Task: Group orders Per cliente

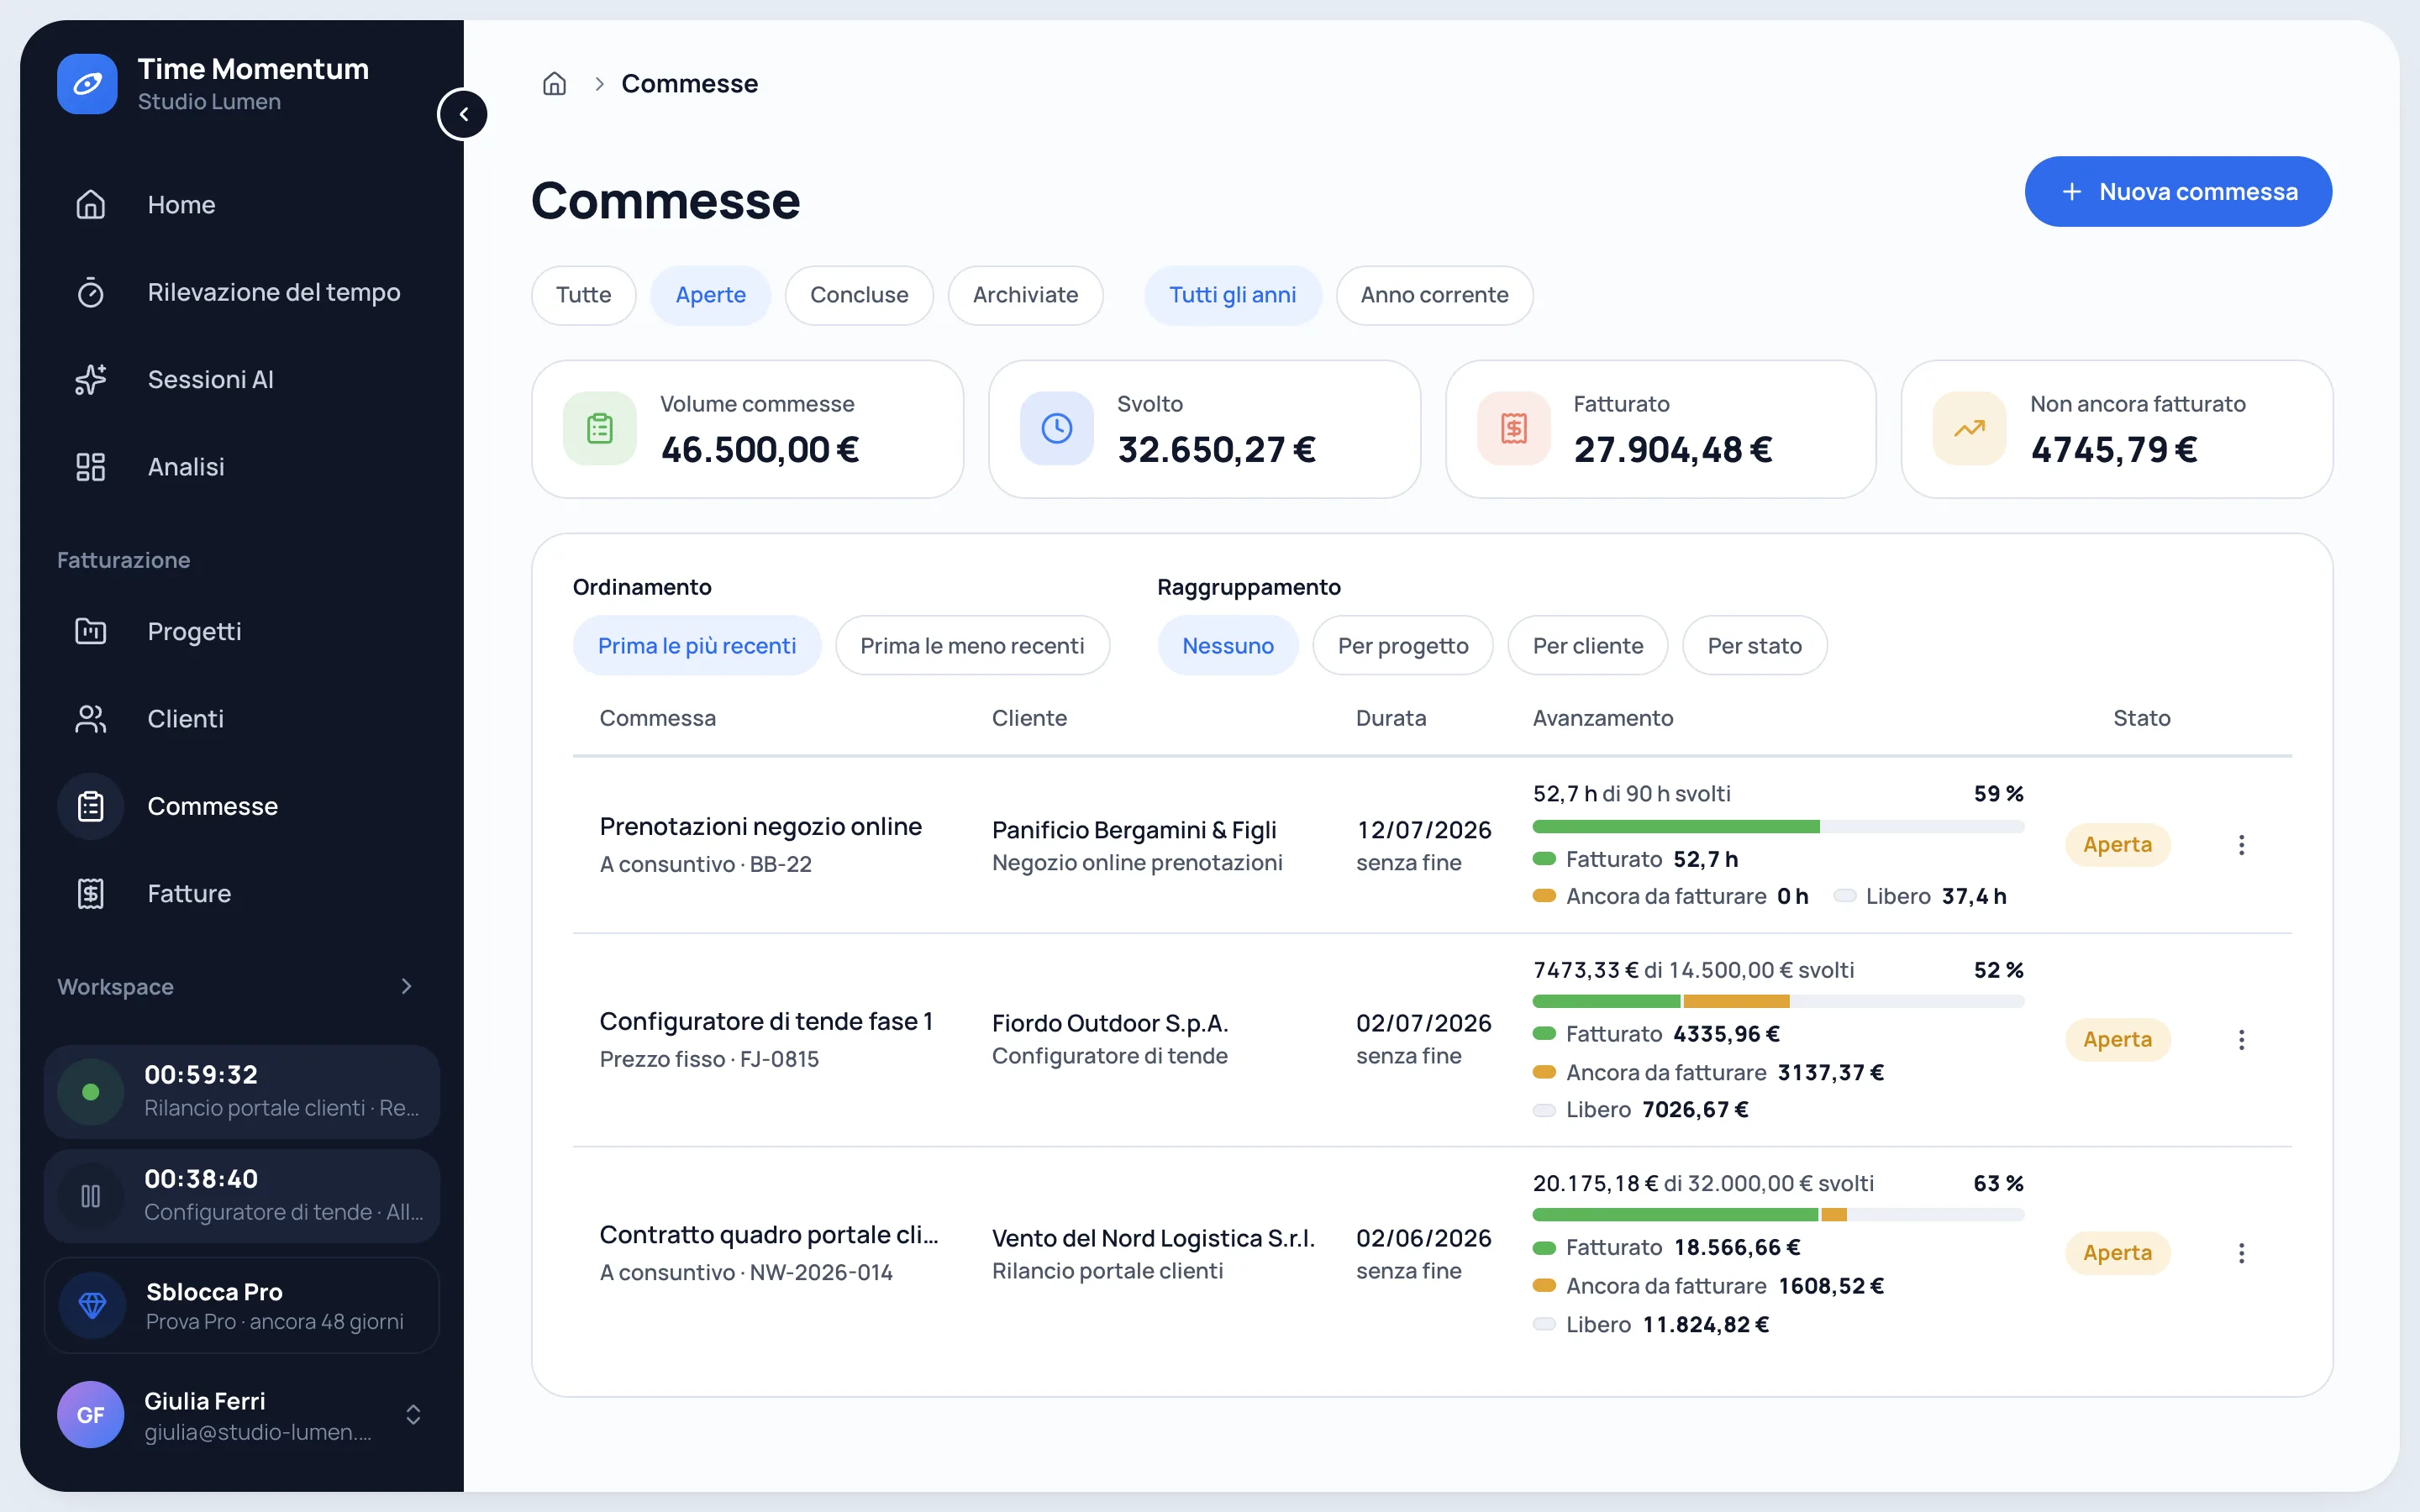Action: 1588,646
